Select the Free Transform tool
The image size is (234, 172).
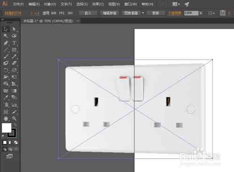tap(14, 77)
